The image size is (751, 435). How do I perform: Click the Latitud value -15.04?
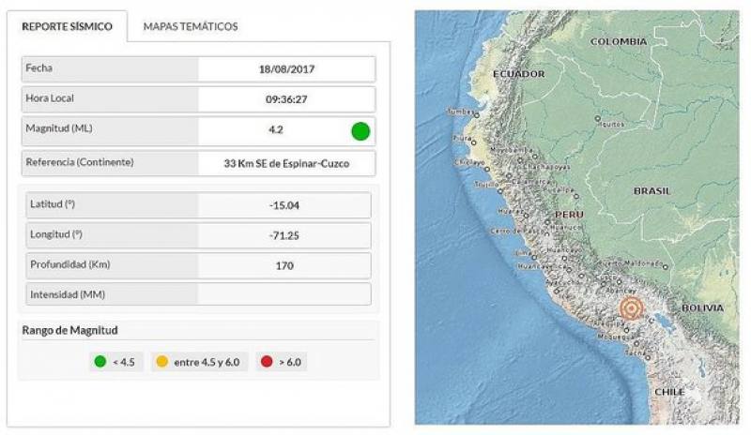(284, 205)
